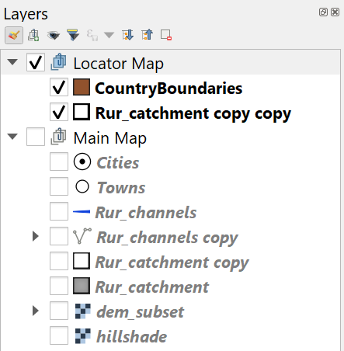Select the hillshade layer name
The image size is (344, 351).
tap(132, 336)
